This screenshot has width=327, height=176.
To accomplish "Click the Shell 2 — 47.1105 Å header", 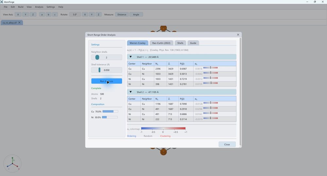I will 181,92.
